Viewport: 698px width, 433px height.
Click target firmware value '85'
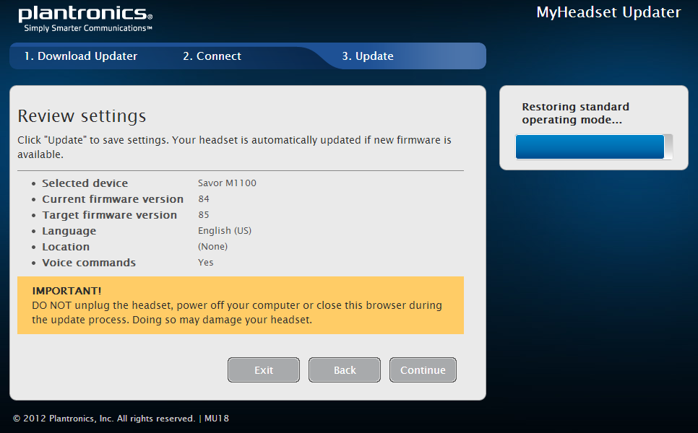[204, 215]
